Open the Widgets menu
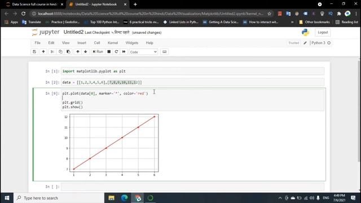The height and width of the screenshot is (203, 361). (131, 43)
